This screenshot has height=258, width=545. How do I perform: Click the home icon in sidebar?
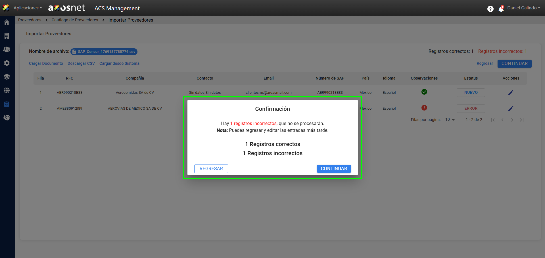7,22
